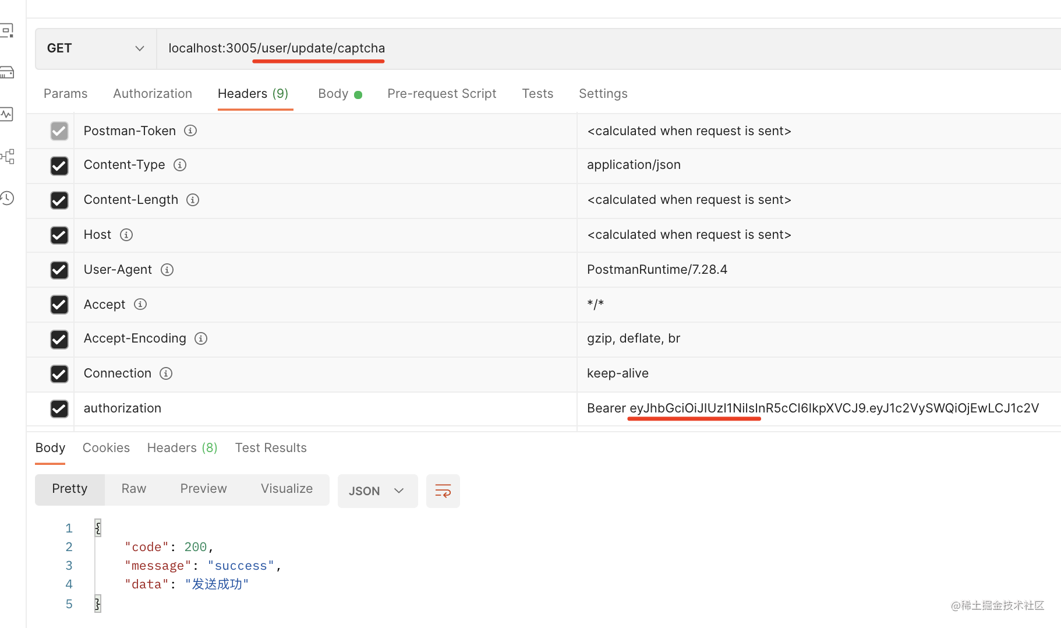Open Monitors from the left sidebar

(x=7, y=114)
